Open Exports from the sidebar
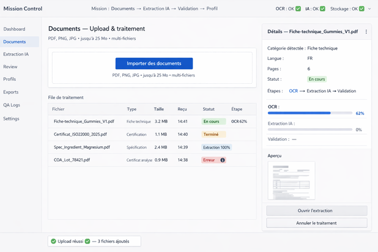The height and width of the screenshot is (252, 378). pyautogui.click(x=11, y=92)
